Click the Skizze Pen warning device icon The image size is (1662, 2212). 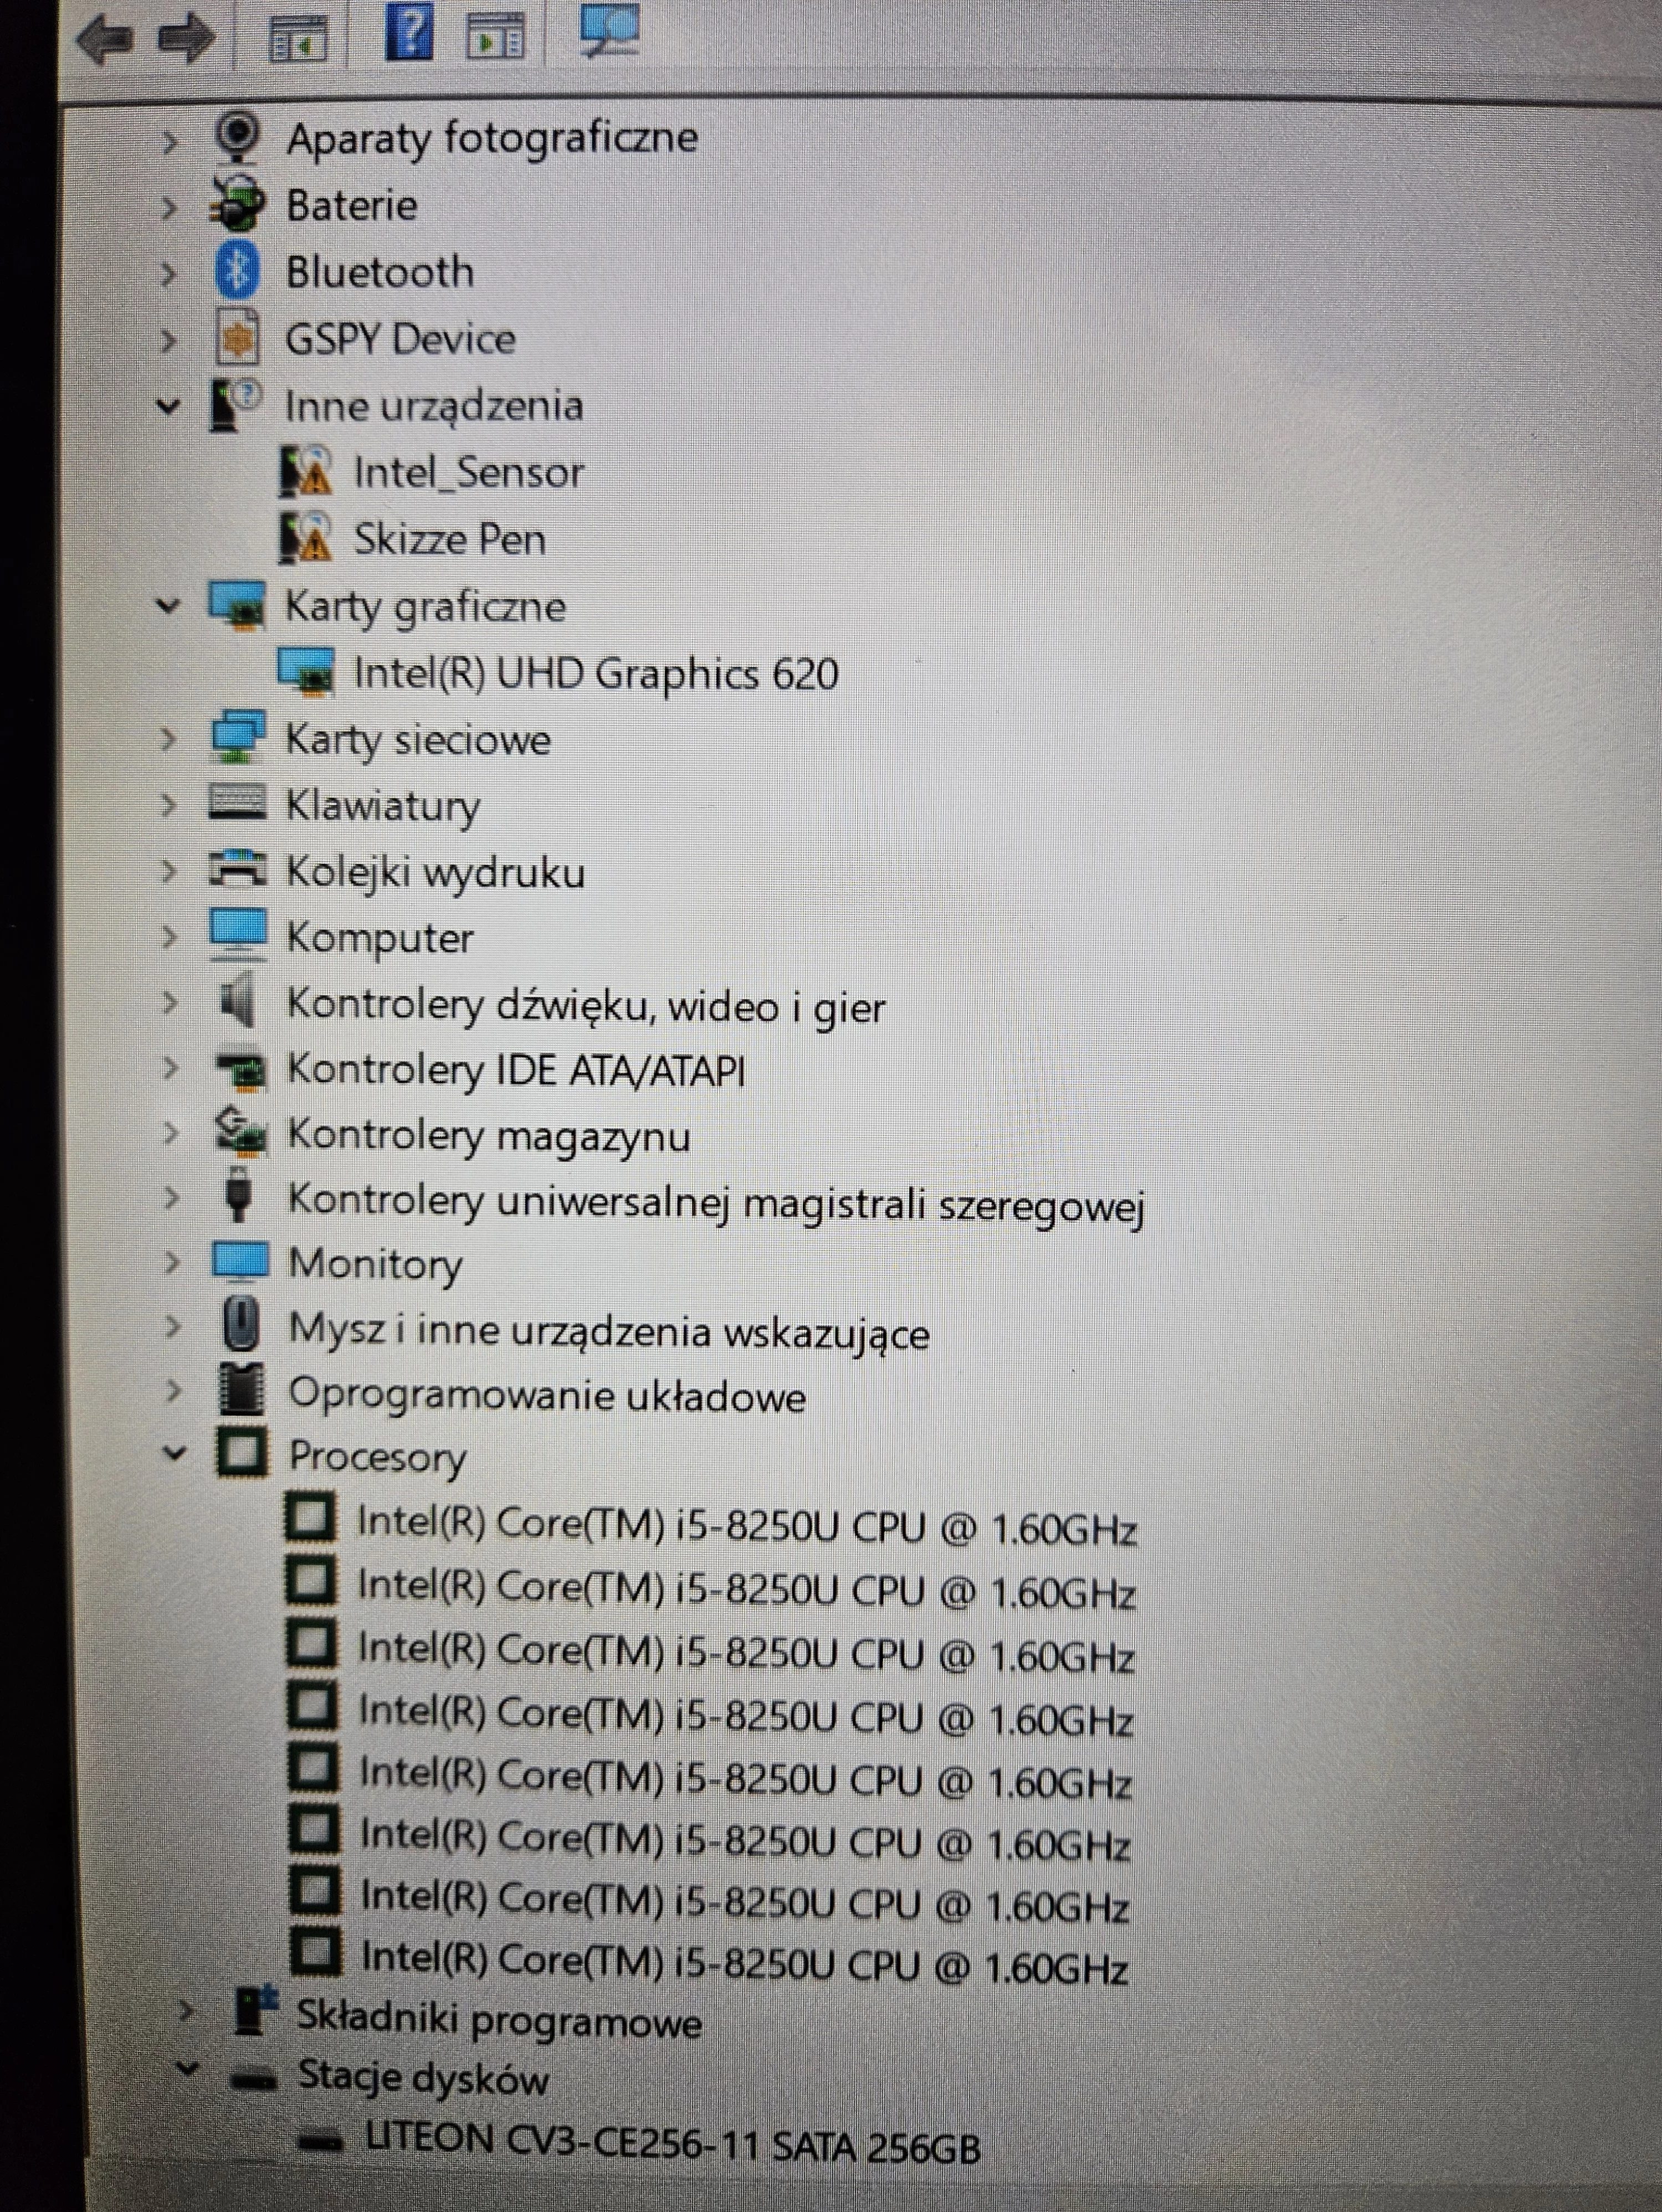click(305, 538)
